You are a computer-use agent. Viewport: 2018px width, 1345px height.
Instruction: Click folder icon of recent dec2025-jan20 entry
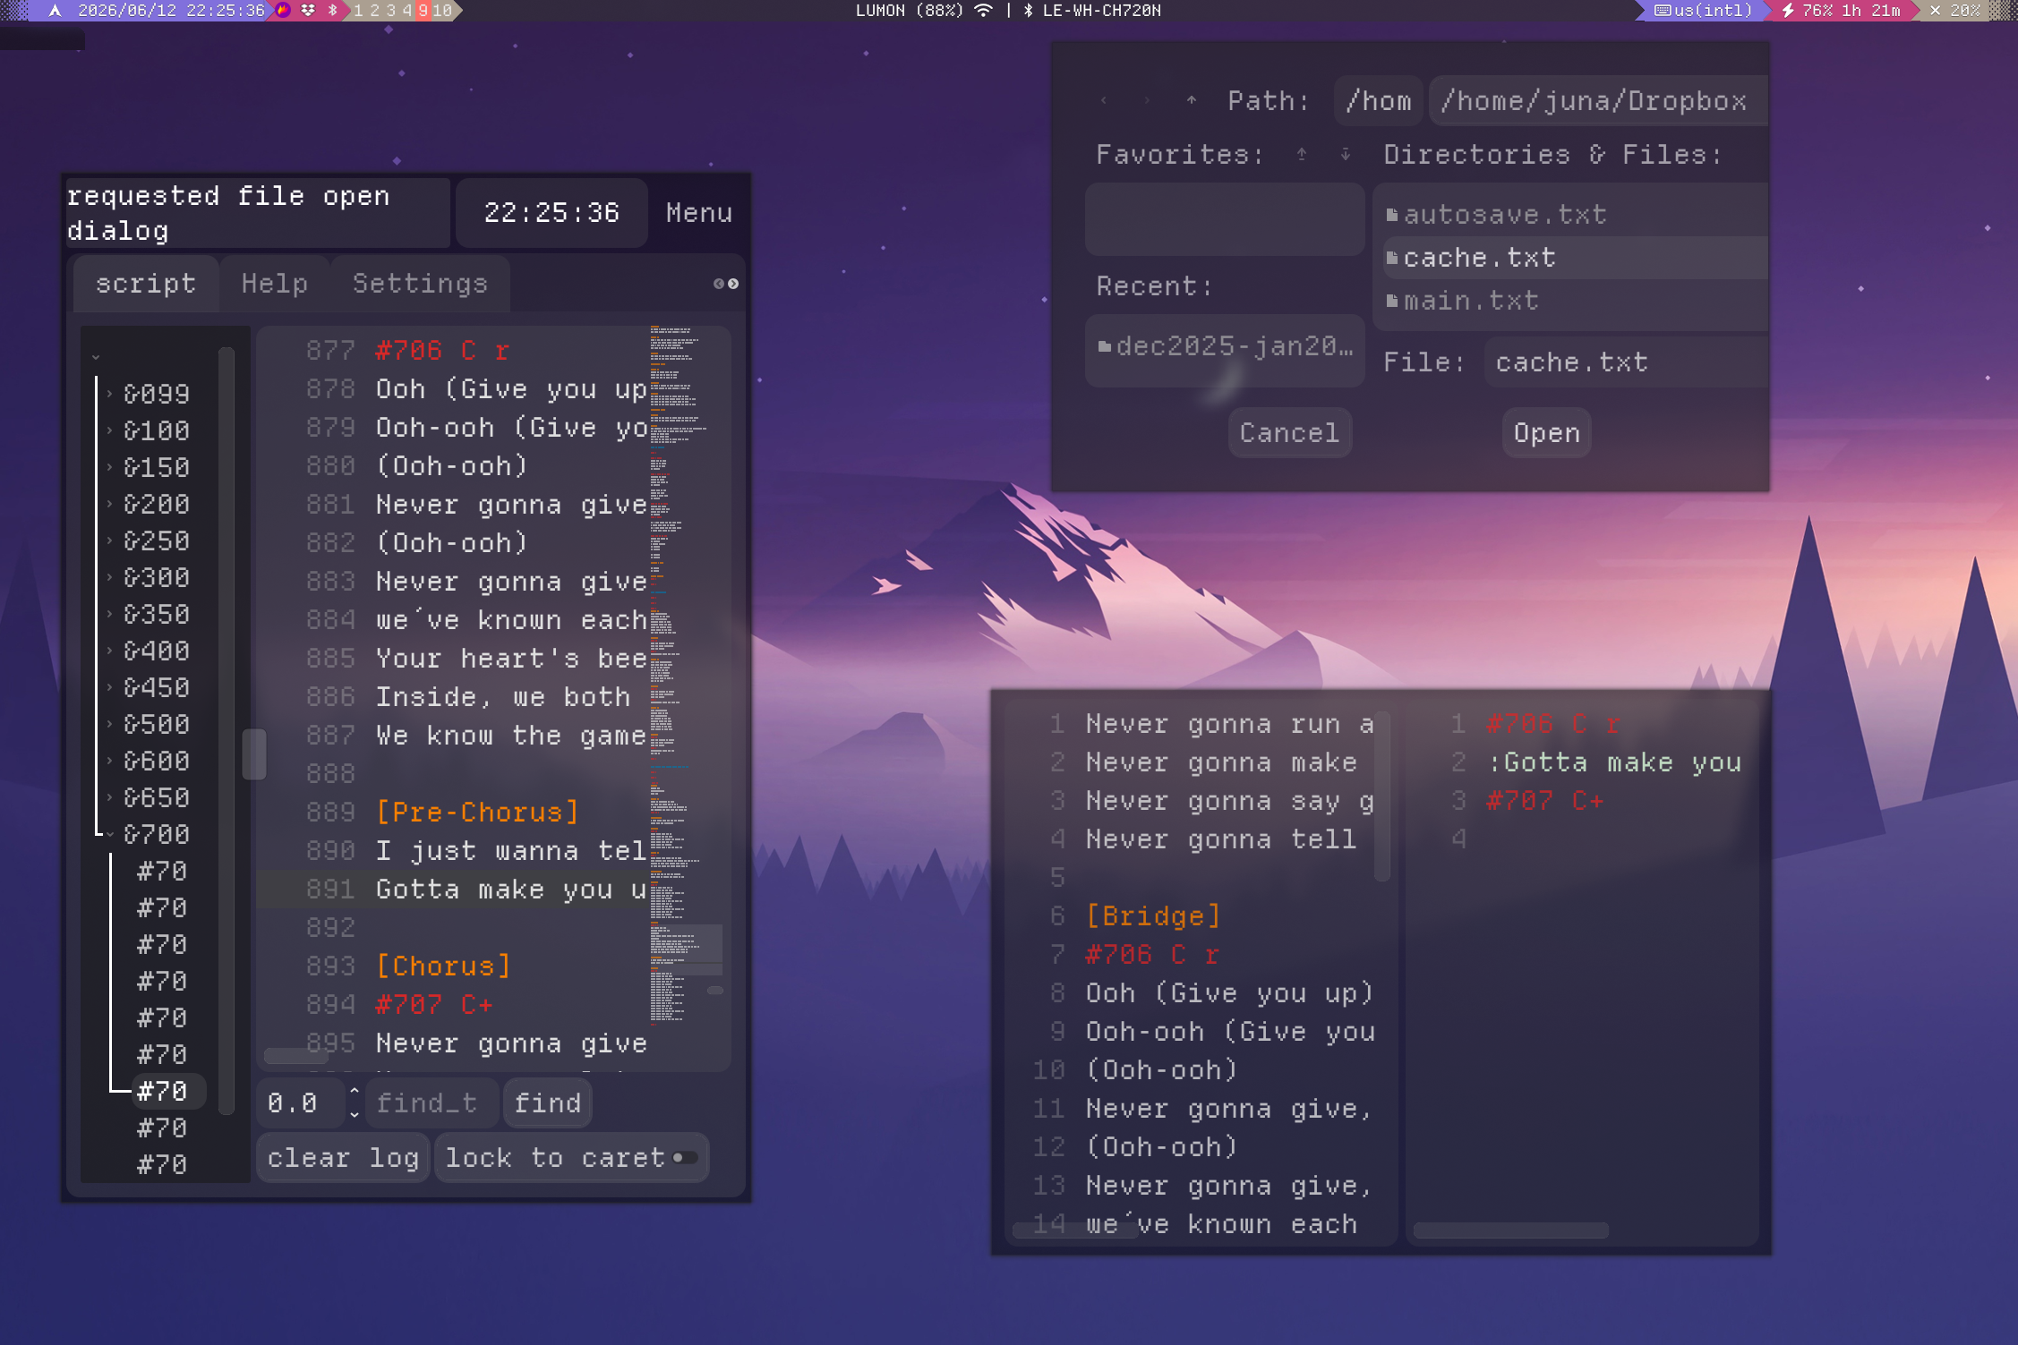tap(1104, 346)
